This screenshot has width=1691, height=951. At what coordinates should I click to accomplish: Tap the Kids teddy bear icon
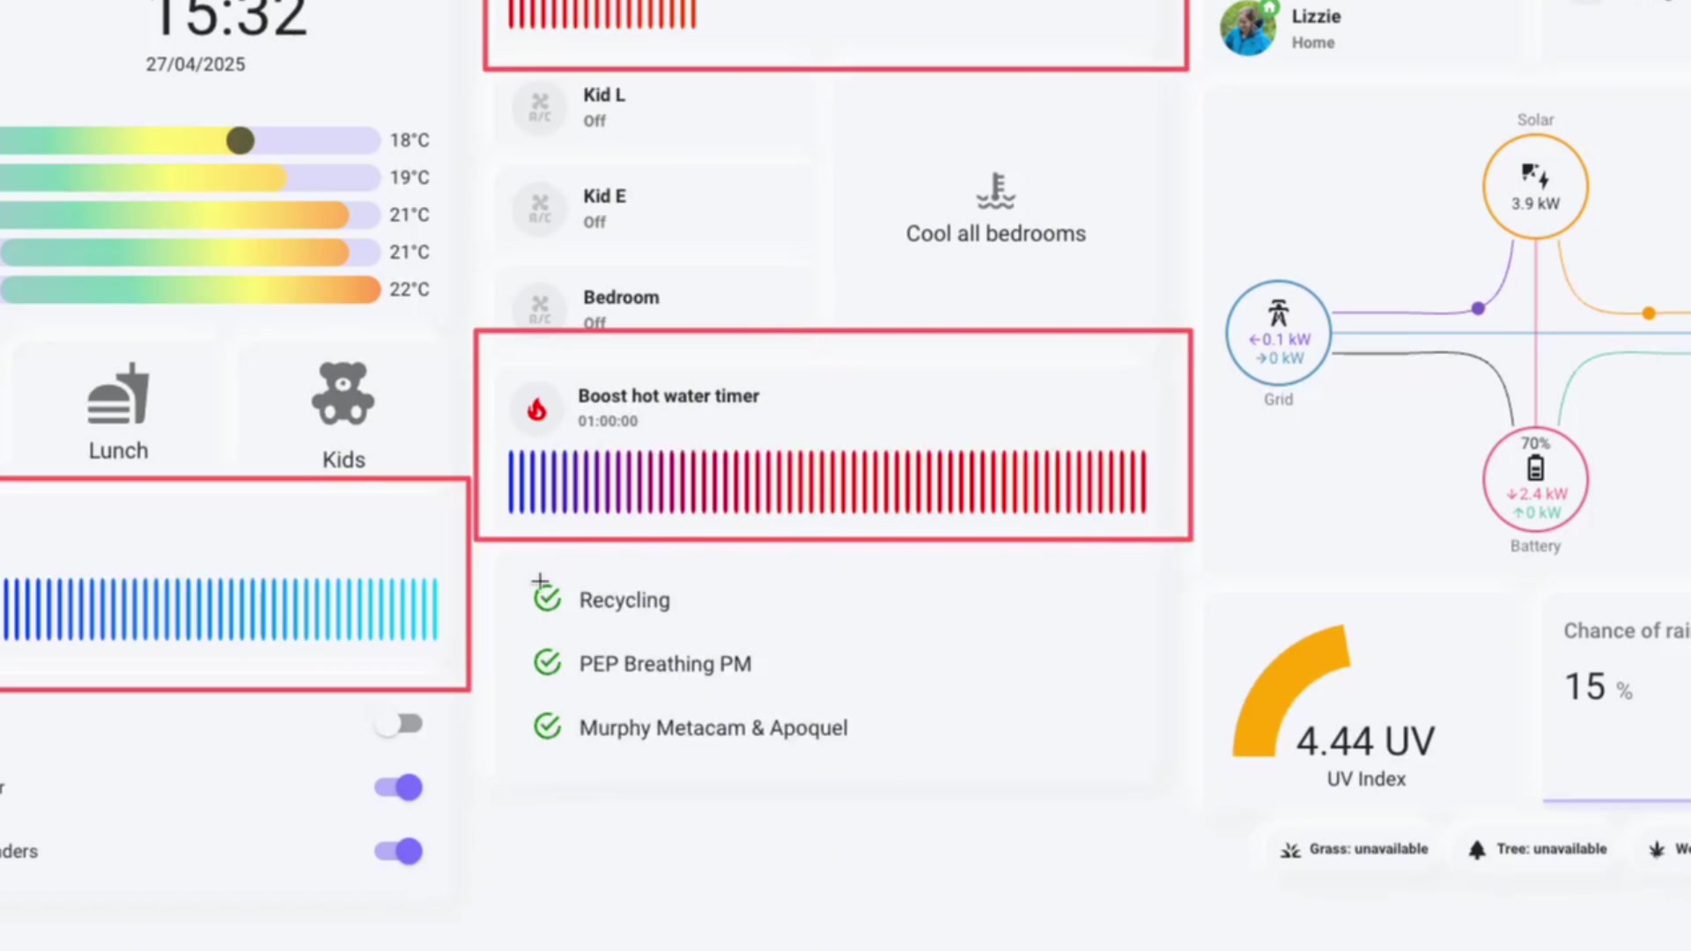point(343,394)
